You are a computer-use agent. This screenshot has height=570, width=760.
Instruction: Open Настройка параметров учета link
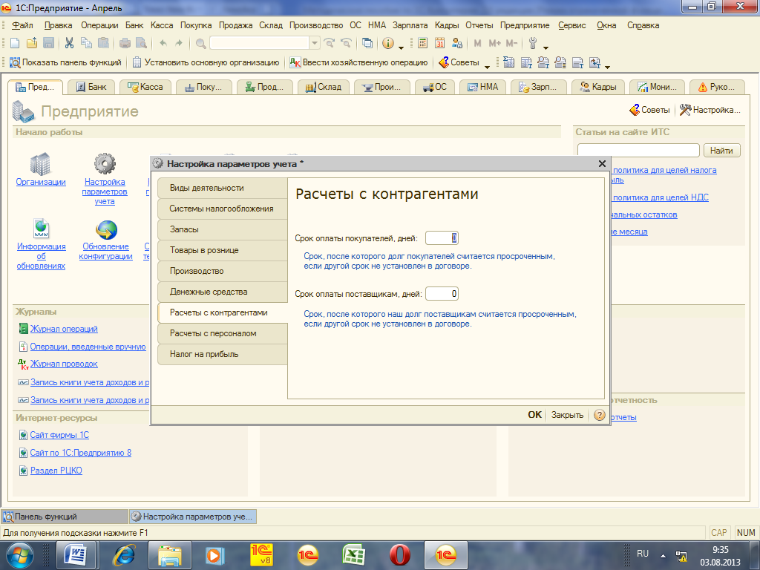tap(105, 191)
